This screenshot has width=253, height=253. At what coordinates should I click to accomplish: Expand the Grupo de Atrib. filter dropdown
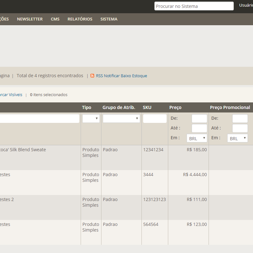point(121,118)
